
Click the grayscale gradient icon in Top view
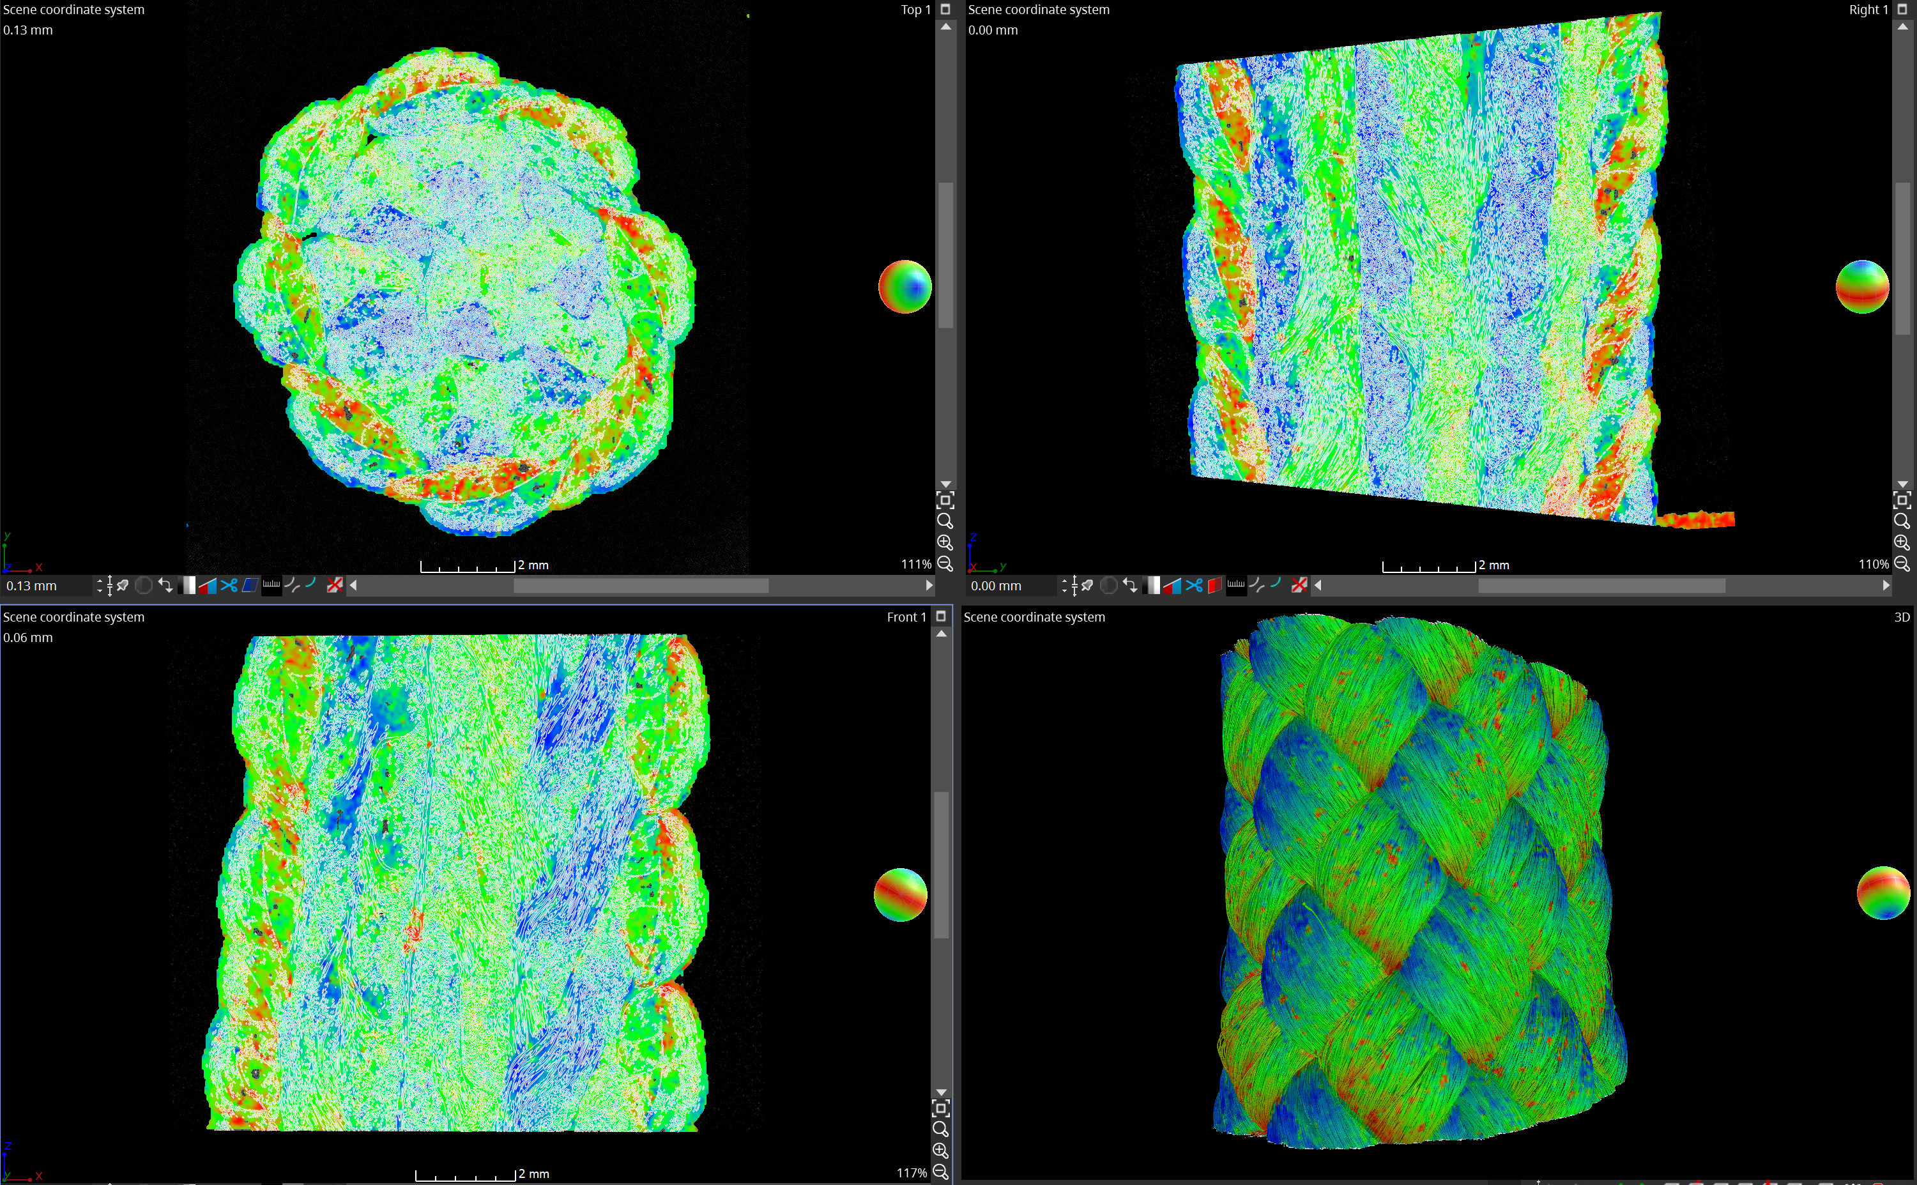click(x=187, y=585)
